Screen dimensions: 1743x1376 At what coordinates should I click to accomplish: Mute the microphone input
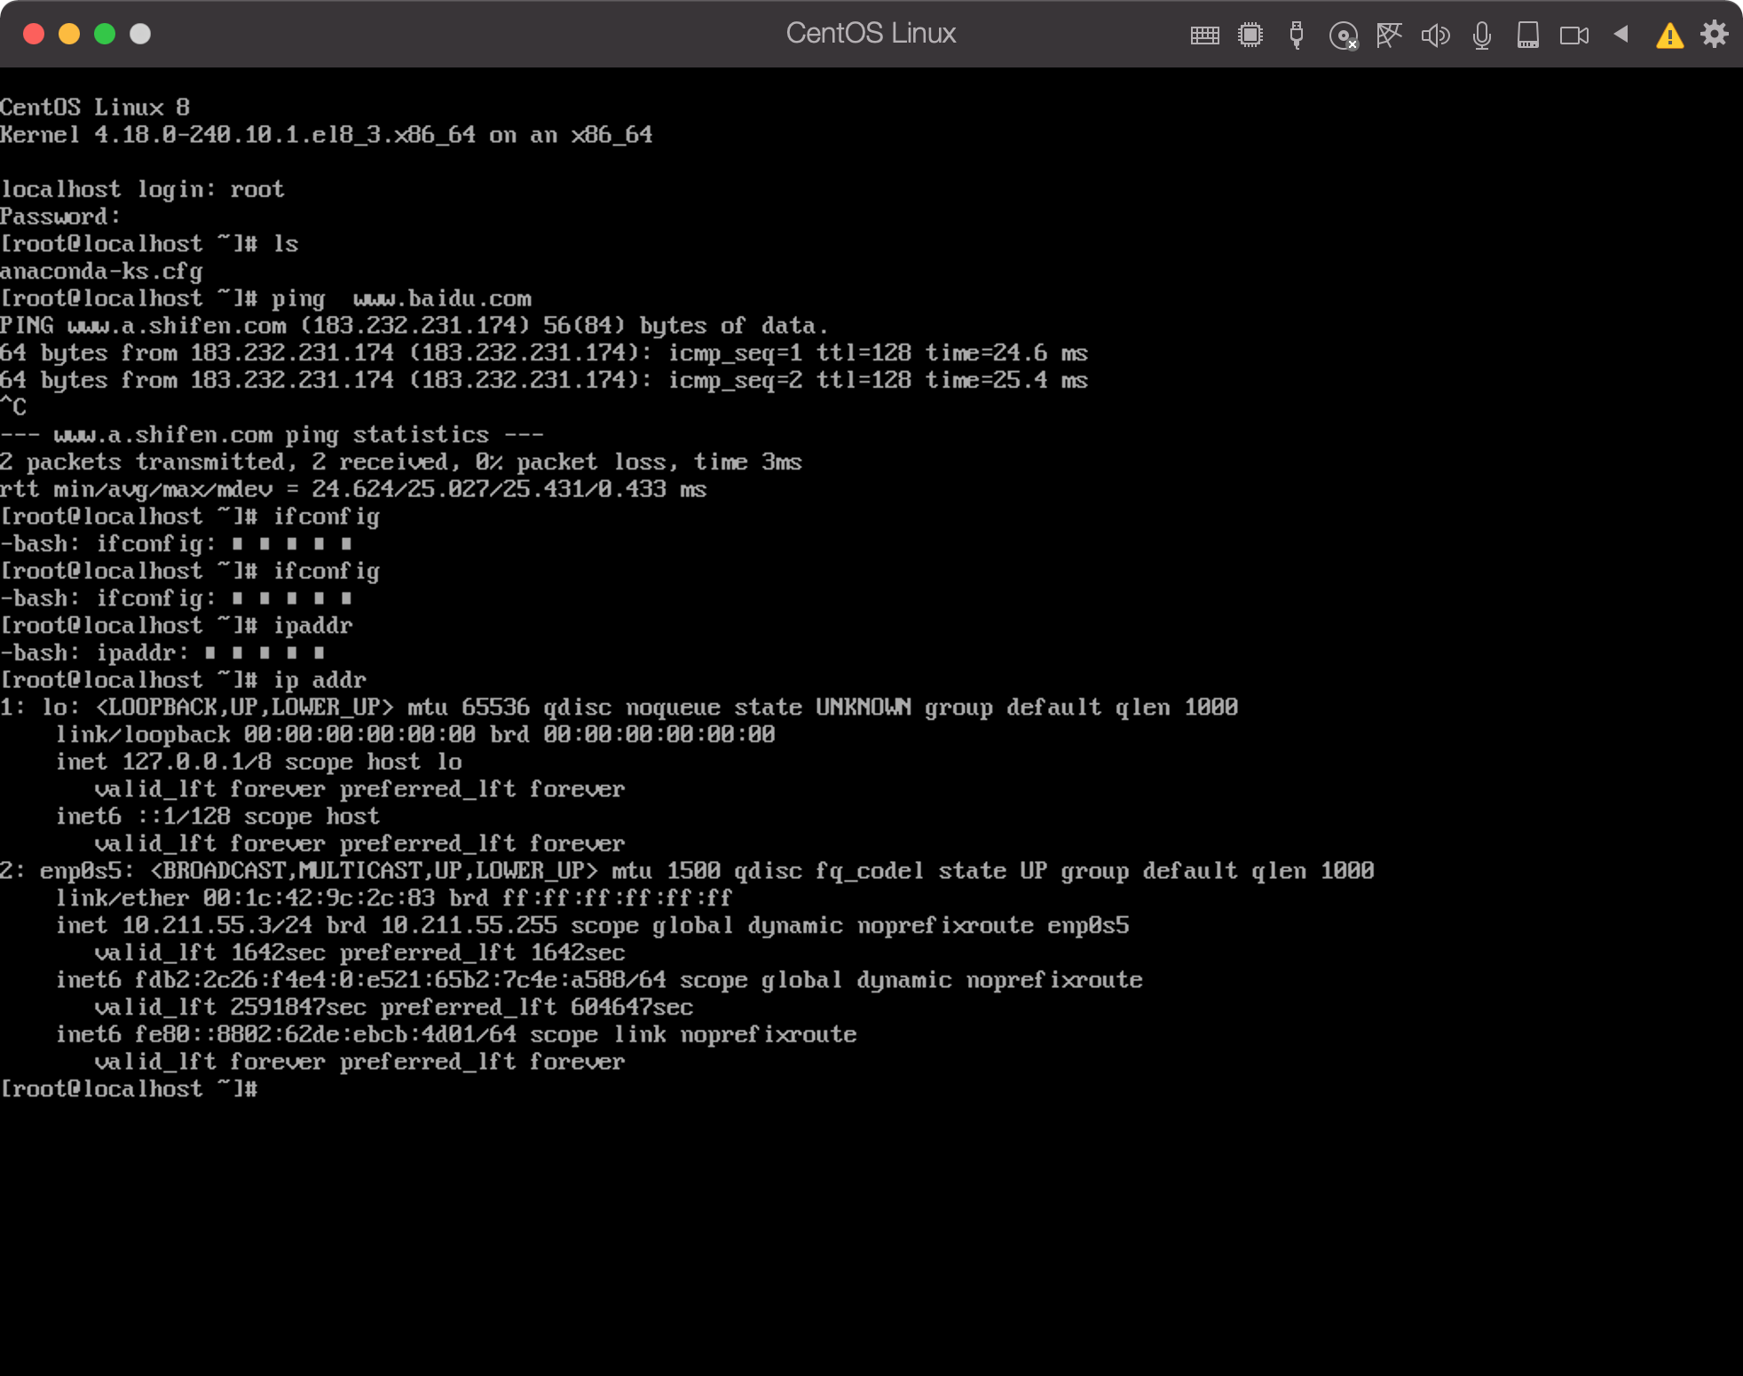tap(1480, 35)
